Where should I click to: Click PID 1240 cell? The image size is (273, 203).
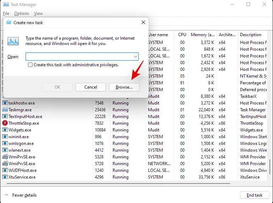[100, 170]
